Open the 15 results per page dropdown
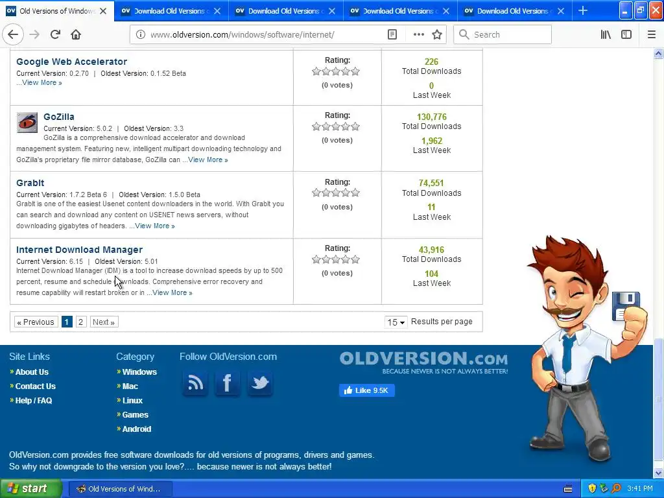664x498 pixels. pyautogui.click(x=396, y=322)
